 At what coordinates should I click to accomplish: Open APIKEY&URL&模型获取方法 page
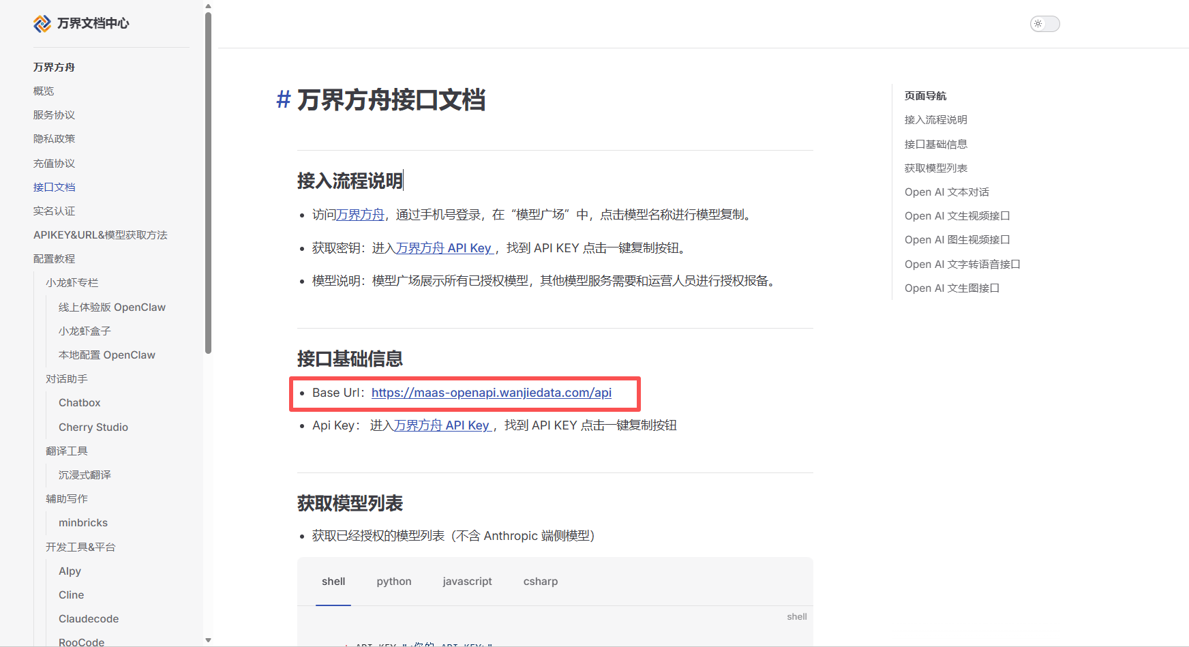coord(100,235)
